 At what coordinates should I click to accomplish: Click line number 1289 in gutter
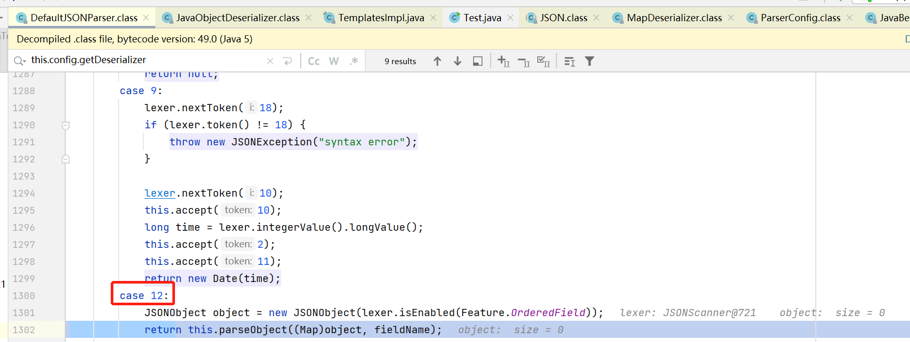click(24, 108)
